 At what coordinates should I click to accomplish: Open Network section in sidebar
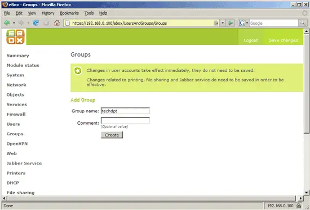(16, 85)
